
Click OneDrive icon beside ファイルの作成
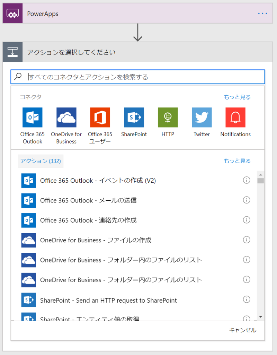click(28, 240)
